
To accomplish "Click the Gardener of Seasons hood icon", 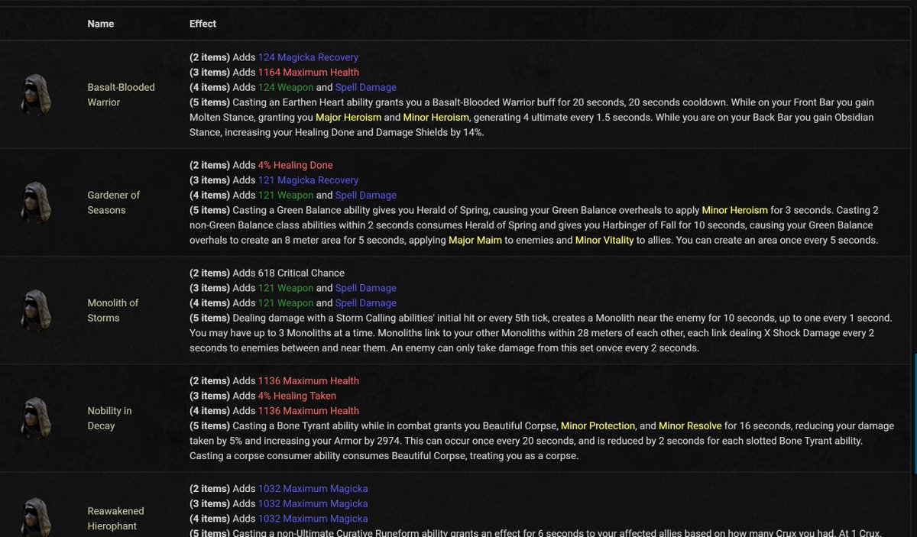I will 36,202.
